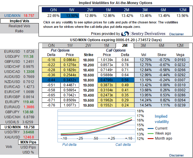Click the O/N volatility 22.65%

[53, 15]
